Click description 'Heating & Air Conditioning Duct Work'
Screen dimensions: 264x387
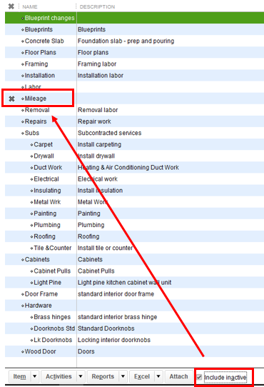point(128,168)
